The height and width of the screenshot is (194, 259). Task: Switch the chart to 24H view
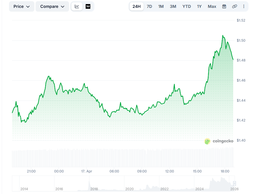coord(136,6)
